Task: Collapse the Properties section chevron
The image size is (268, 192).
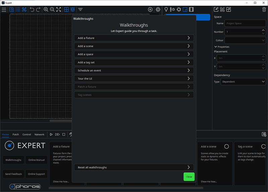Action: (x=215, y=46)
